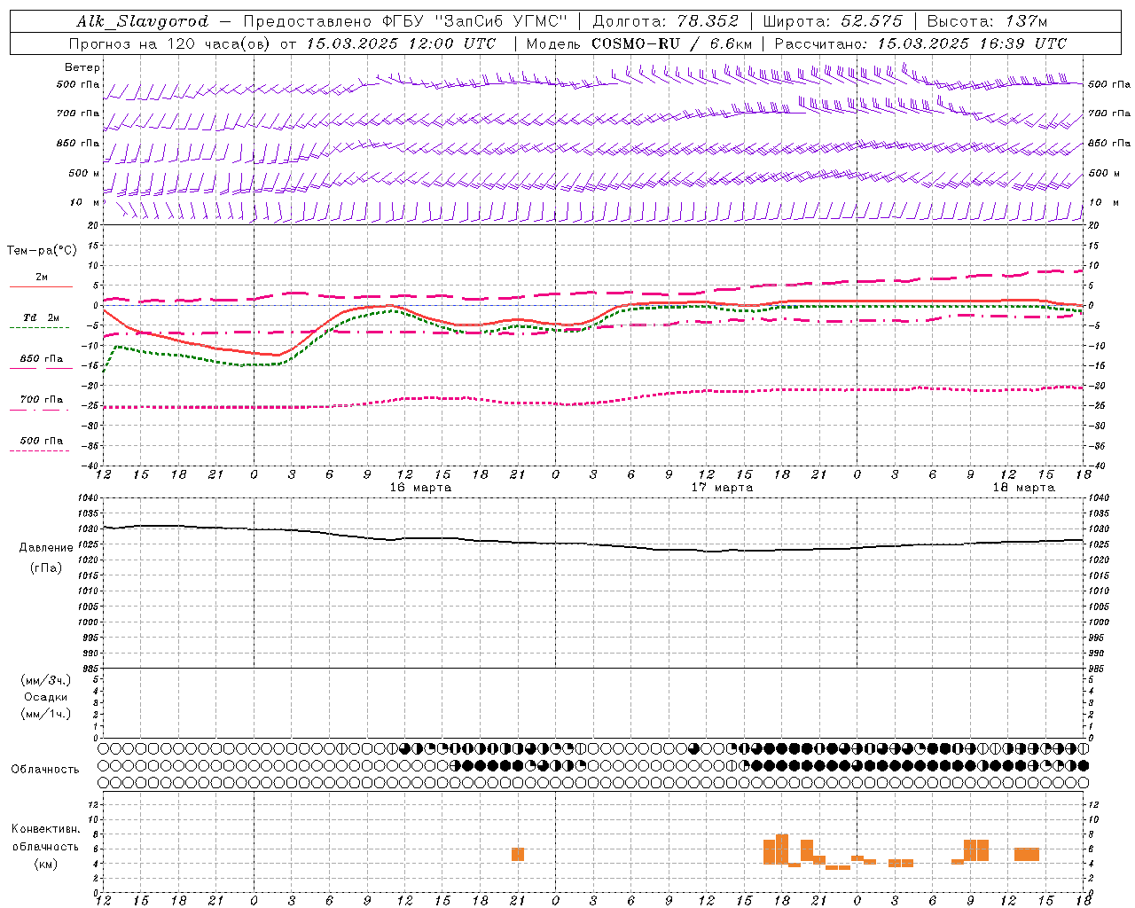Click the isolated orange convective bar near 21h 16 марта
The width and height of the screenshot is (1135, 908).
pyautogui.click(x=518, y=854)
